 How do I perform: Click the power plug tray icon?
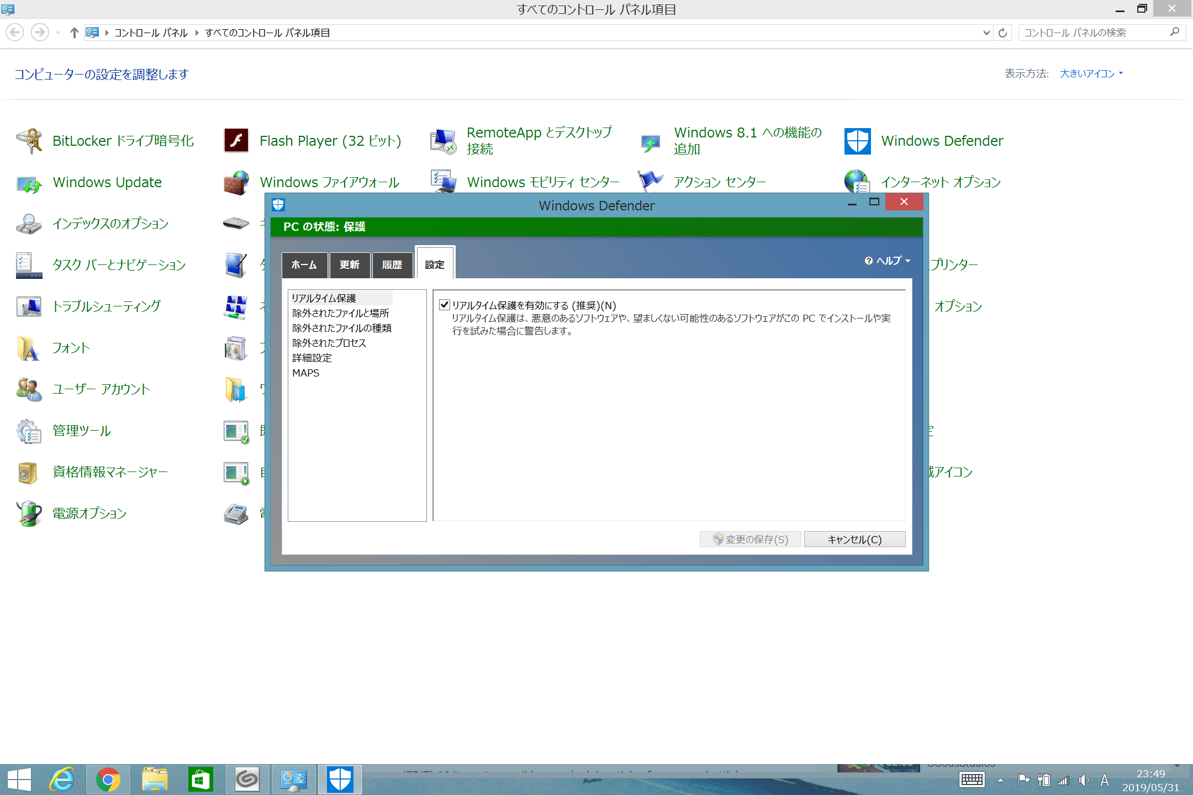(x=1043, y=780)
